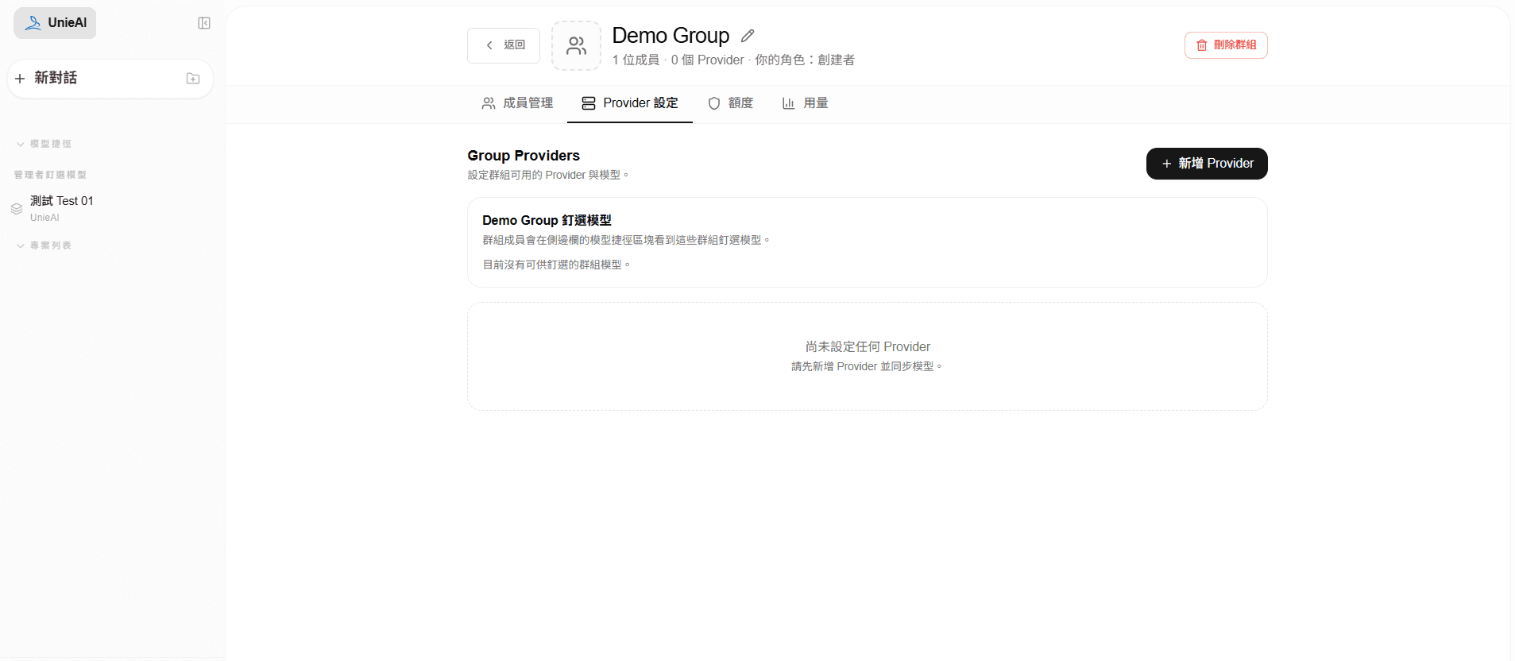Viewport: 1515px width, 661px height.
Task: Open the UnieAI logo home button
Action: coord(55,23)
